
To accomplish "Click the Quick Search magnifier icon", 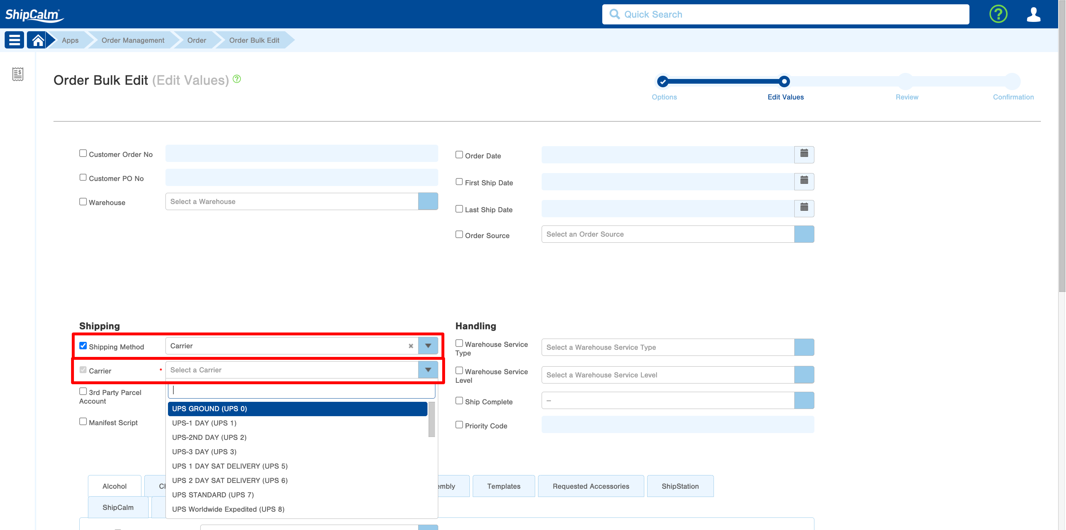I will (615, 14).
